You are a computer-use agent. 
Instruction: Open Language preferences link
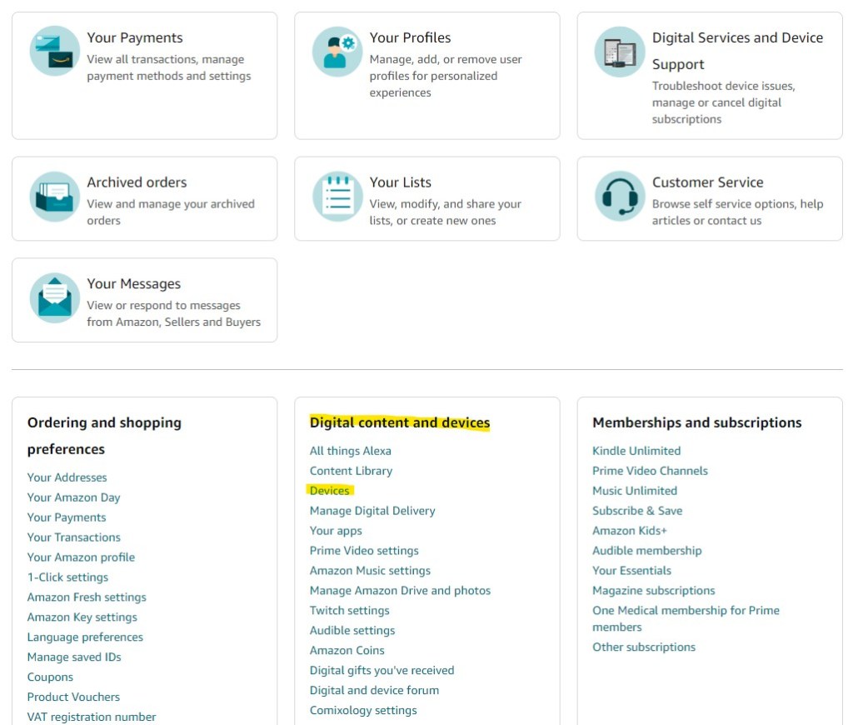[x=85, y=637]
